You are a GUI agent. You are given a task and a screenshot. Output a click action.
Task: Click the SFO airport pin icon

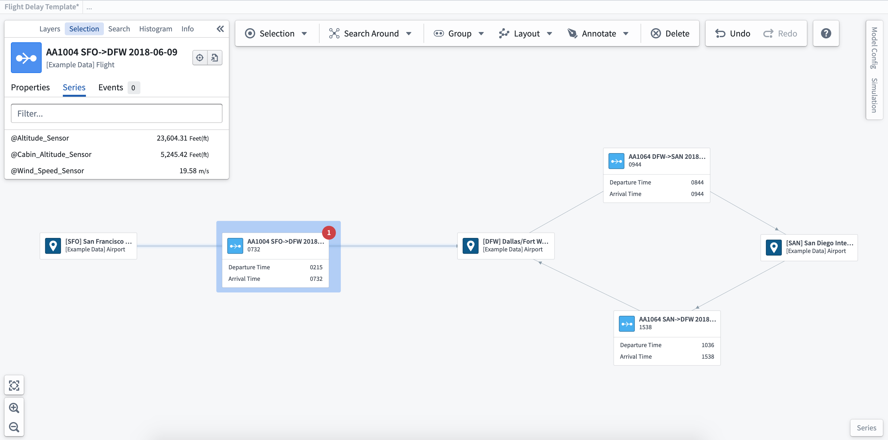click(x=53, y=246)
